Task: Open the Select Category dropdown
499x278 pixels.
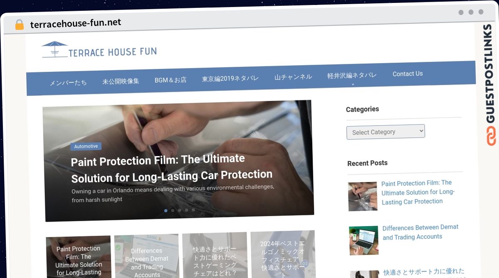Action: (x=385, y=132)
